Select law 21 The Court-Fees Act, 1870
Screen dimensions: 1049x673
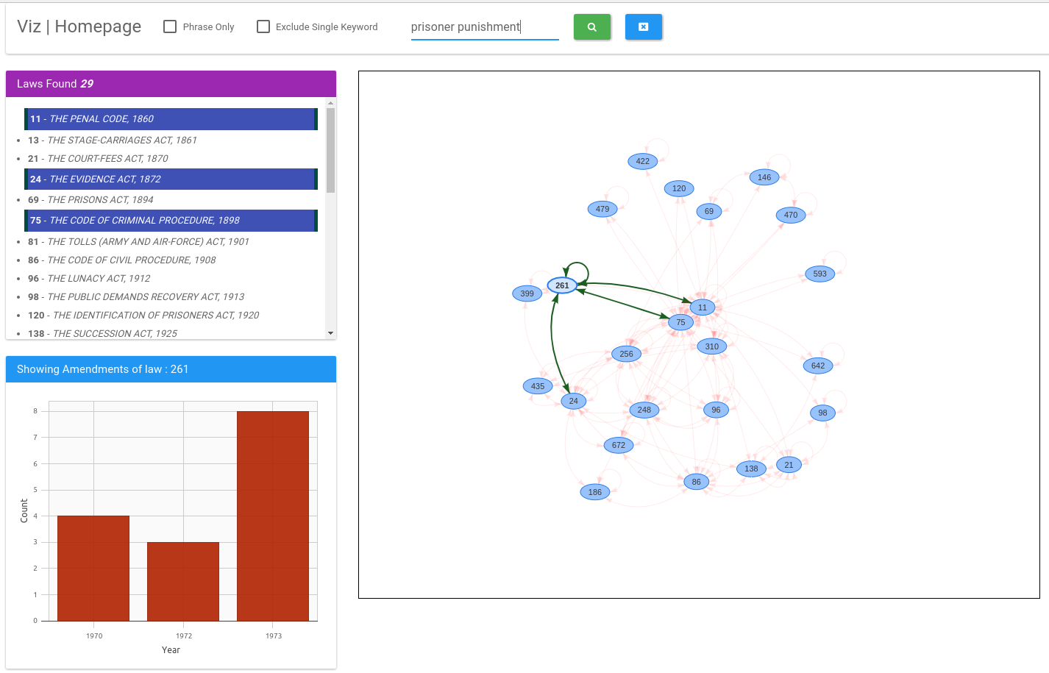click(x=98, y=158)
